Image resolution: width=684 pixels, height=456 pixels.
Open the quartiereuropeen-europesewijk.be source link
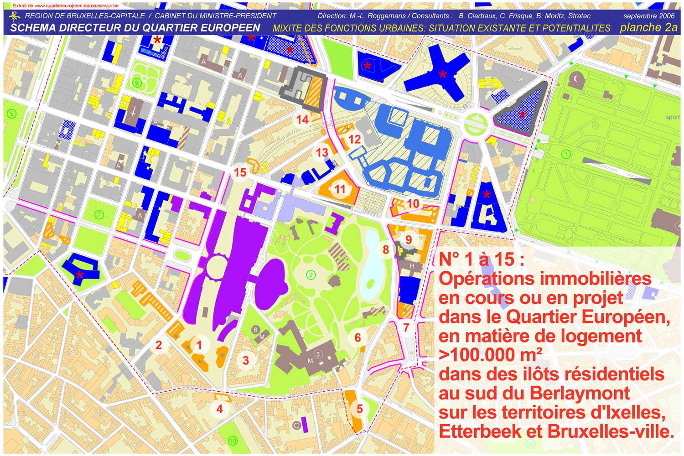[66, 6]
